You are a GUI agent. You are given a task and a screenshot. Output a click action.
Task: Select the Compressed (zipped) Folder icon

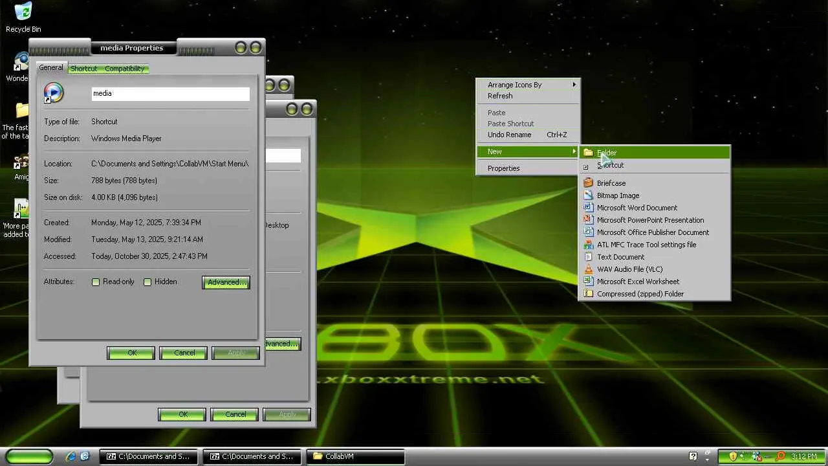pyautogui.click(x=588, y=294)
